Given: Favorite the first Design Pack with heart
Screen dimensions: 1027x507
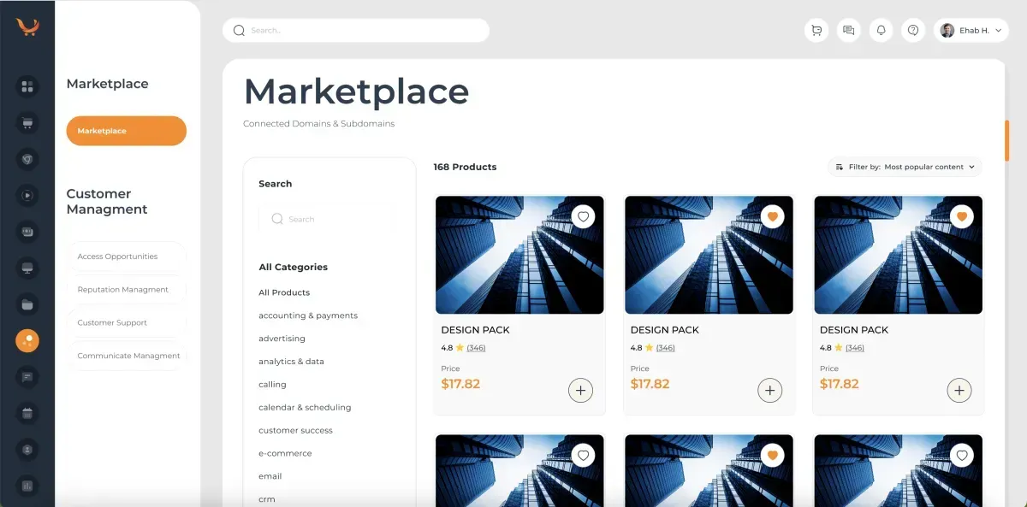Looking at the screenshot, I should [x=584, y=217].
